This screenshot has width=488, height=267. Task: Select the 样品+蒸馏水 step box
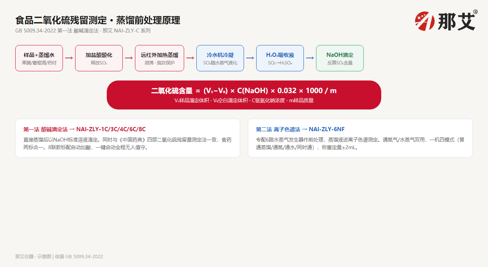39,58
